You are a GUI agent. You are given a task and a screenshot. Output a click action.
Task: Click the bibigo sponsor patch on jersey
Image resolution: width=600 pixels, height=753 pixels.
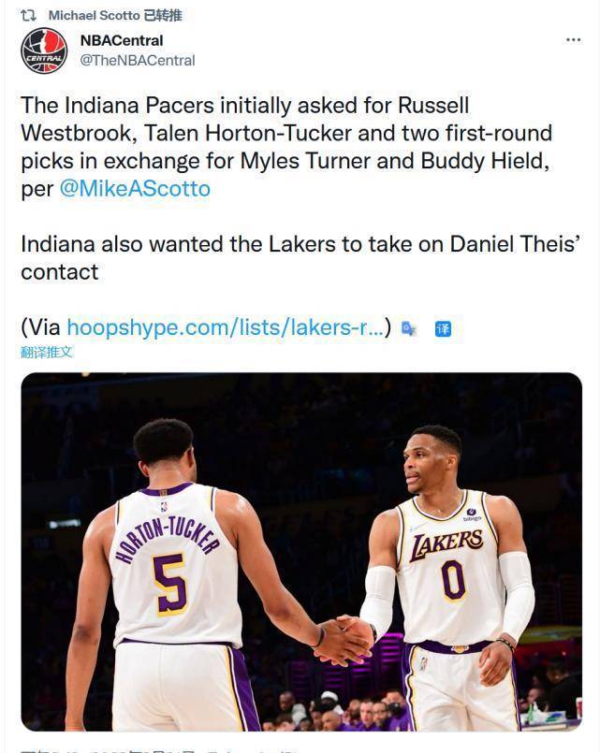click(x=472, y=514)
